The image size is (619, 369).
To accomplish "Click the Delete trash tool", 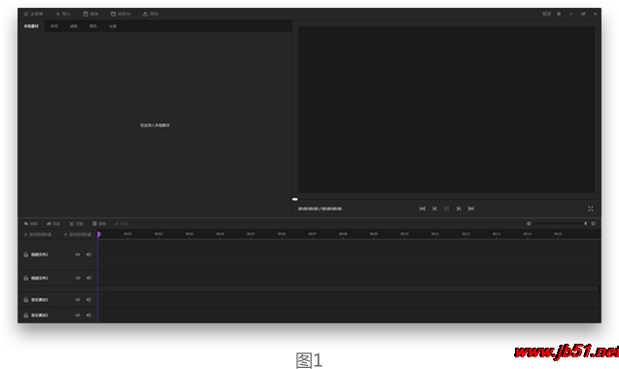I will 99,223.
